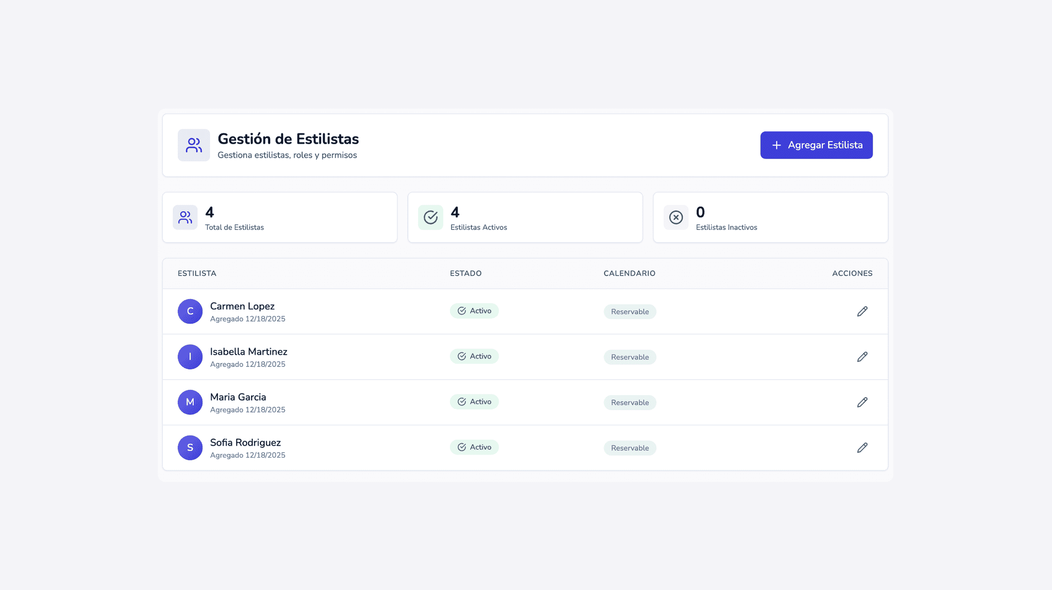Image resolution: width=1052 pixels, height=590 pixels.
Task: Click Sofia Rodriguez's Activo status badge
Action: pos(474,447)
